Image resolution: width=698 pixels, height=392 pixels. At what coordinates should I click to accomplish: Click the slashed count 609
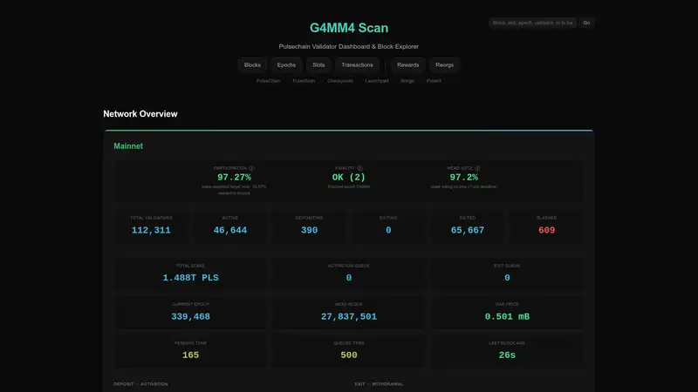(x=547, y=230)
